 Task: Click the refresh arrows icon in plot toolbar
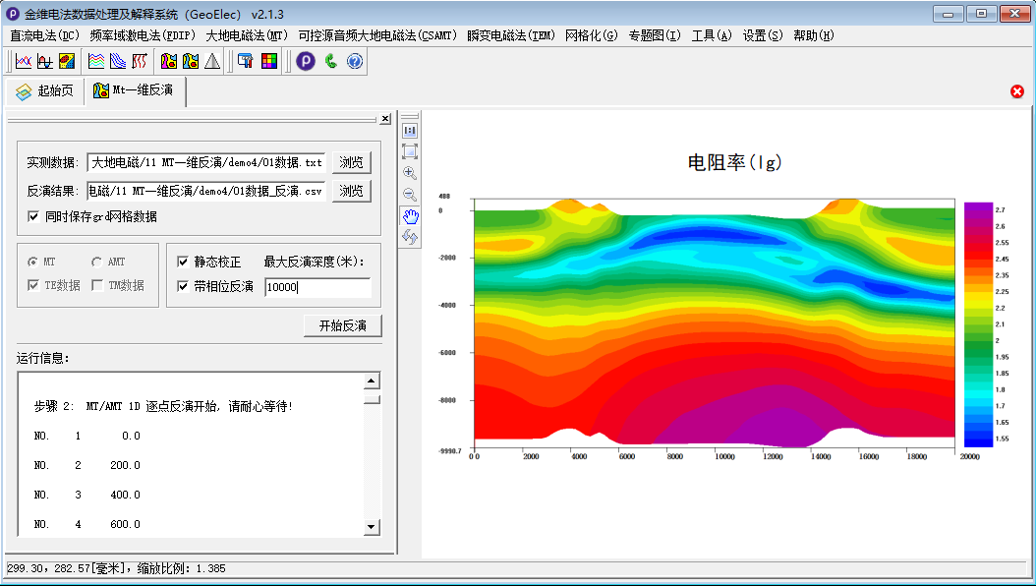(410, 237)
